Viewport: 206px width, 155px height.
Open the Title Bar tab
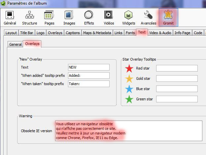click(26, 33)
